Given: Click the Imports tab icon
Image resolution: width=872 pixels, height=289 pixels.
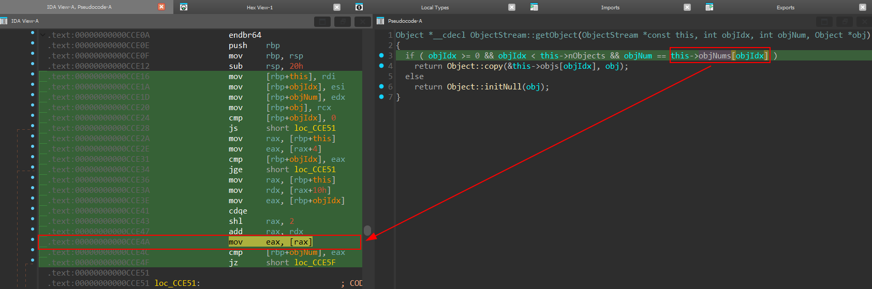Looking at the screenshot, I should (534, 7).
